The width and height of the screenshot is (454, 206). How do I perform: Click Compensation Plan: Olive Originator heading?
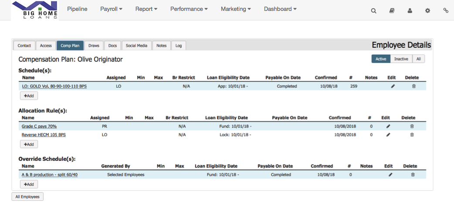pyautogui.click(x=70, y=59)
